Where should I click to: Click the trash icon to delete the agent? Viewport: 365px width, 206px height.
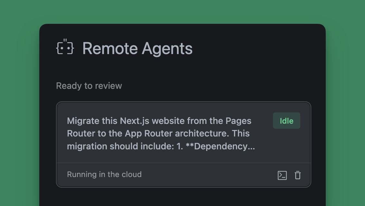click(x=297, y=175)
